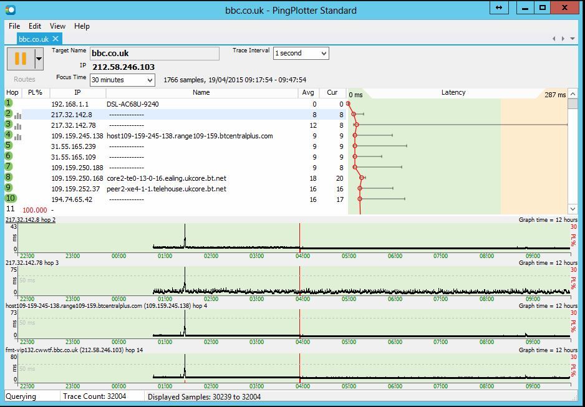Click the green hop 5 circle

[9, 145]
